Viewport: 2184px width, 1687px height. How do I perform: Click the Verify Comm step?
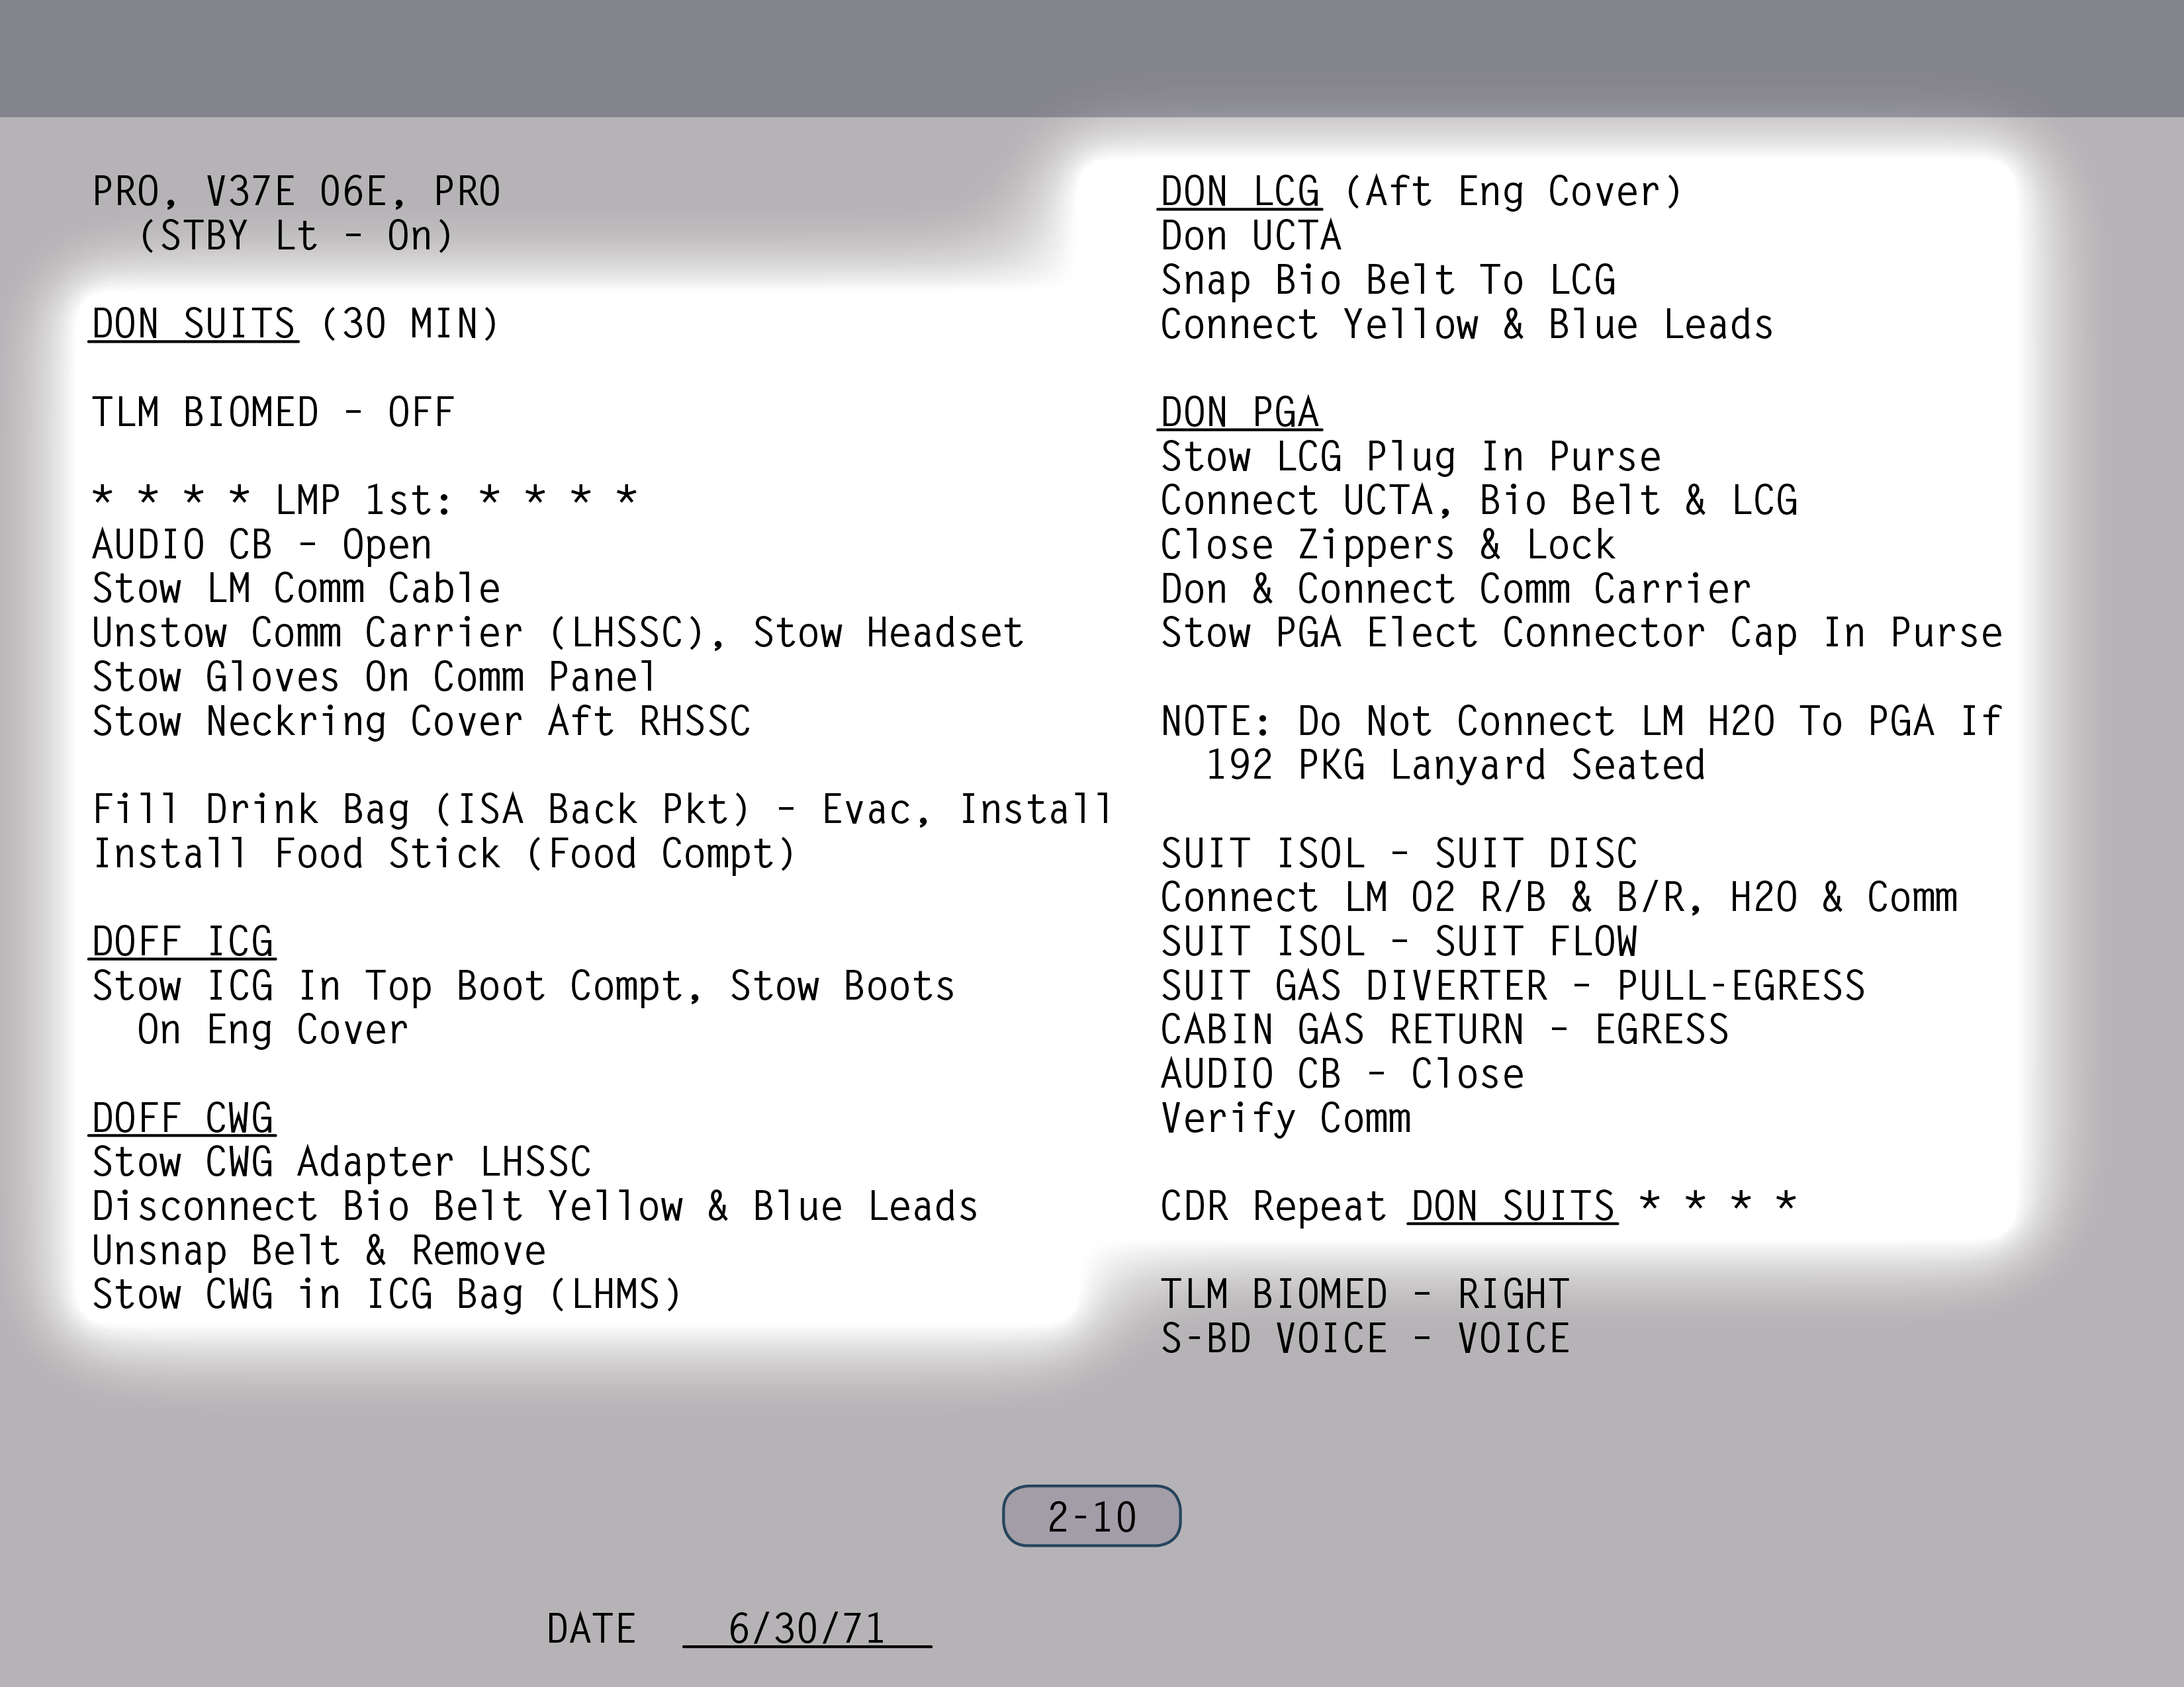[1285, 1117]
